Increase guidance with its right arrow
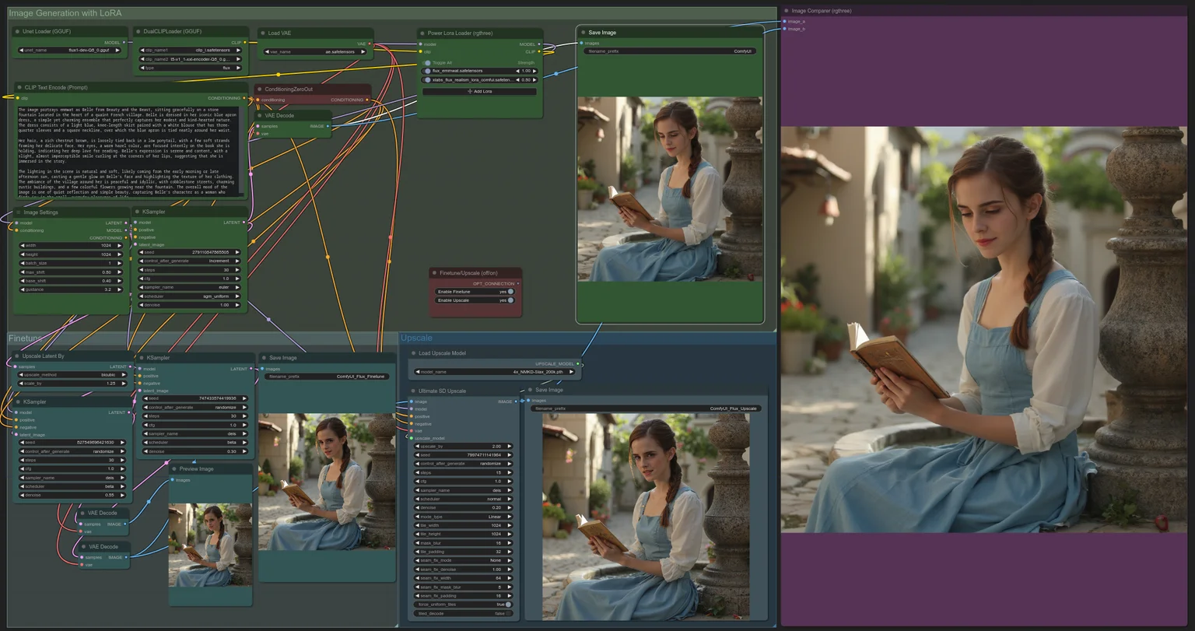1195x631 pixels. pyautogui.click(x=119, y=289)
